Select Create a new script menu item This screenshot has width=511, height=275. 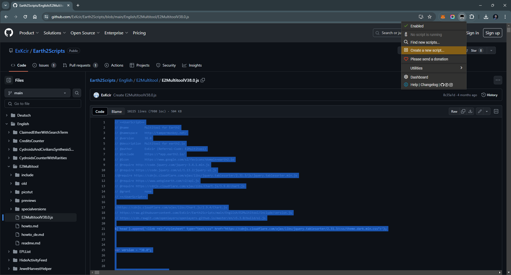(427, 50)
